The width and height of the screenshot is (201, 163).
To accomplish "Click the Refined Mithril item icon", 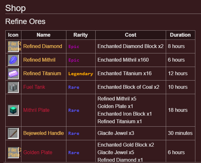I will coord(13,60).
